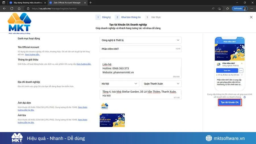Reload the current page

tap(12, 9)
